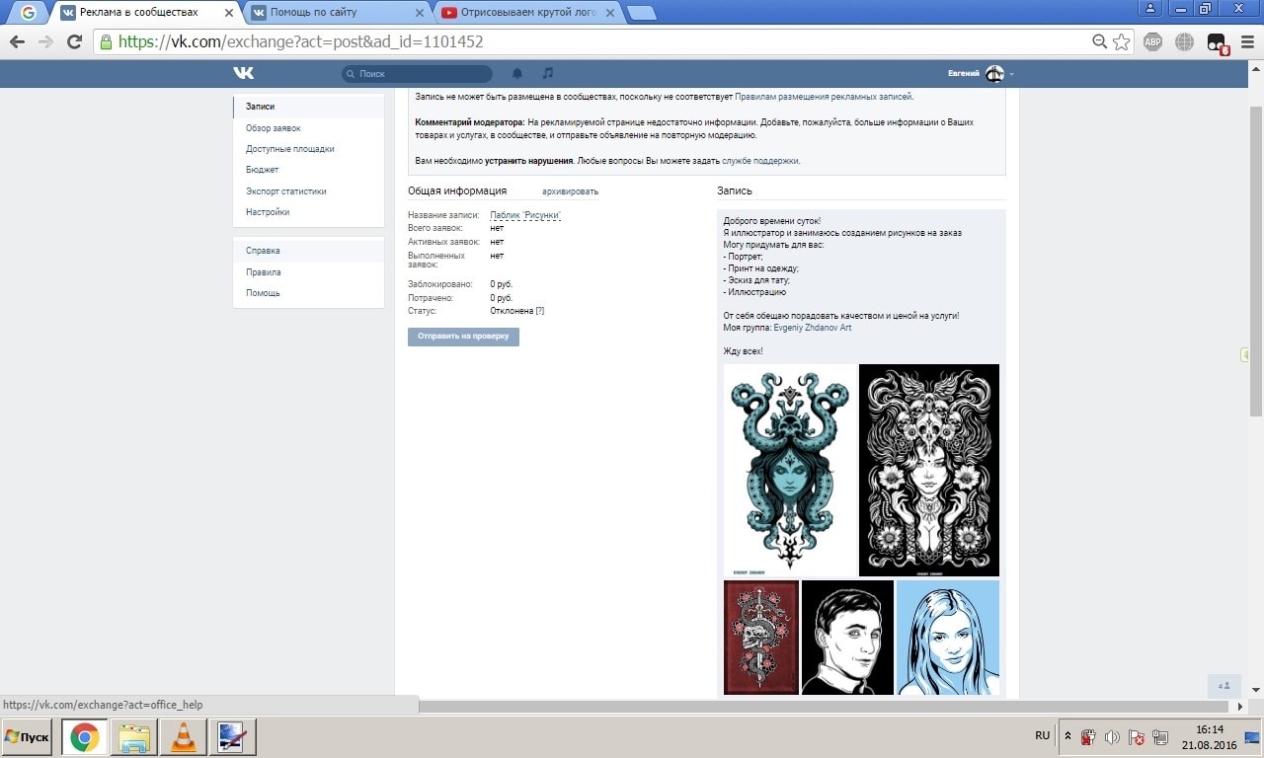Go forward in browser history

pos(45,41)
